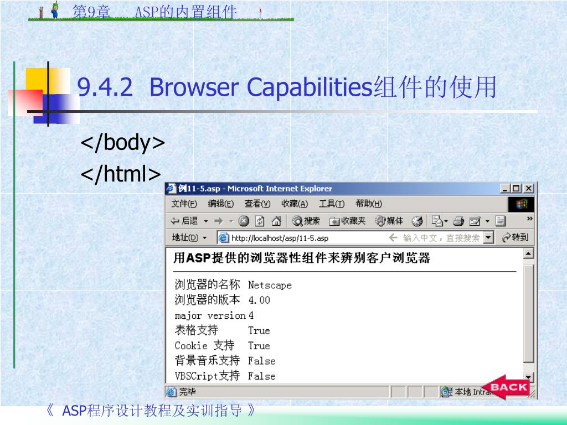The image size is (567, 425).
Task: Open the 搜索 search panel
Action: pos(306,221)
